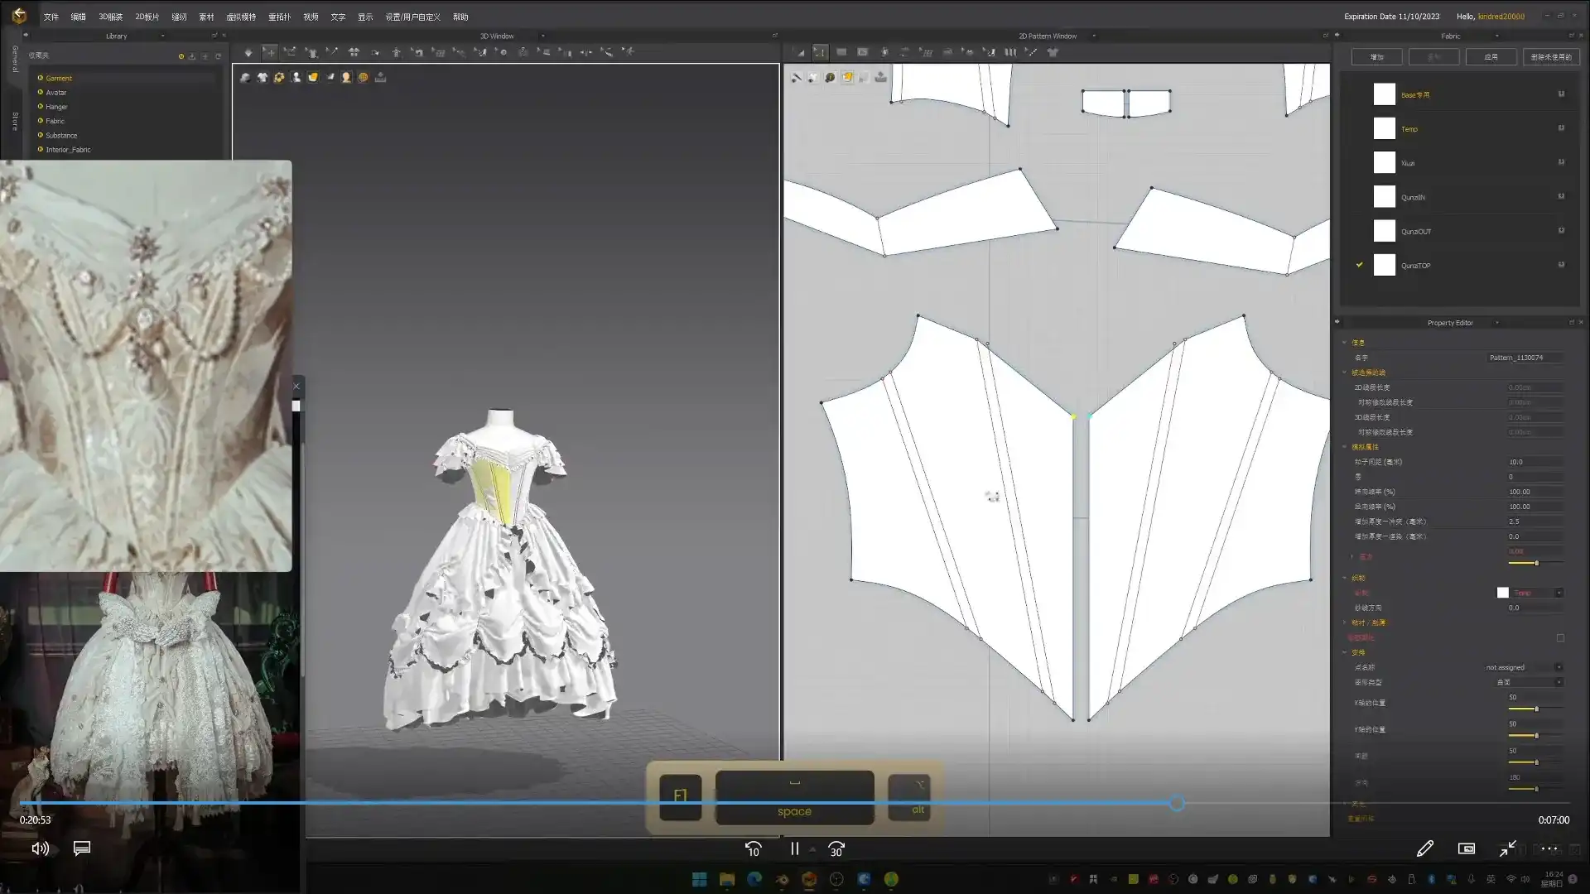The width and height of the screenshot is (1590, 894).
Task: Toggle the pencil annotation icon on the player
Action: 1425,848
